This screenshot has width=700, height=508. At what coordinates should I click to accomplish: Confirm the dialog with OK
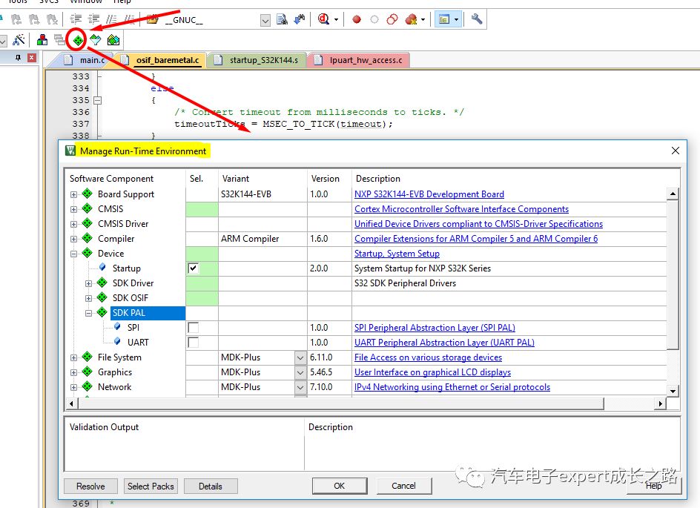pos(340,486)
